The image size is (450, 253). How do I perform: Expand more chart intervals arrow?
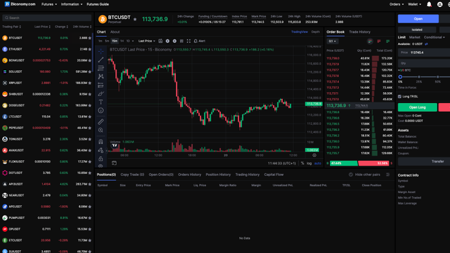click(x=132, y=41)
